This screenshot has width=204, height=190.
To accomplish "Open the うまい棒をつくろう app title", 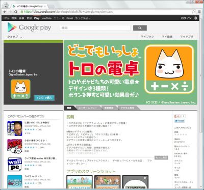I will (x=36, y=141).
